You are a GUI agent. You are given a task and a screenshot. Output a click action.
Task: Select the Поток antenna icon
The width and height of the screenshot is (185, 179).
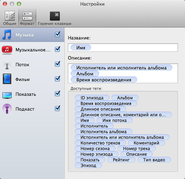(x=7, y=65)
